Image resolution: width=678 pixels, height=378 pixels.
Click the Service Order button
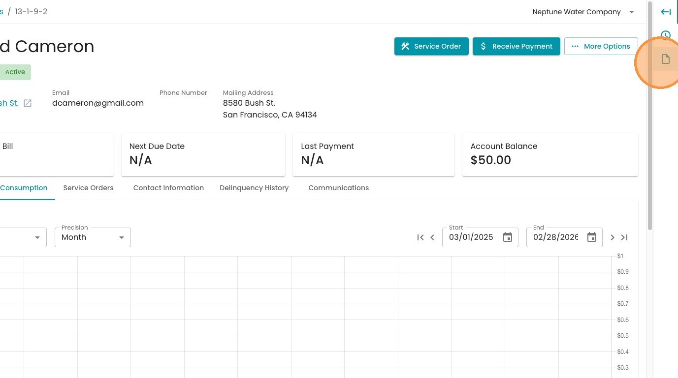[x=431, y=46]
